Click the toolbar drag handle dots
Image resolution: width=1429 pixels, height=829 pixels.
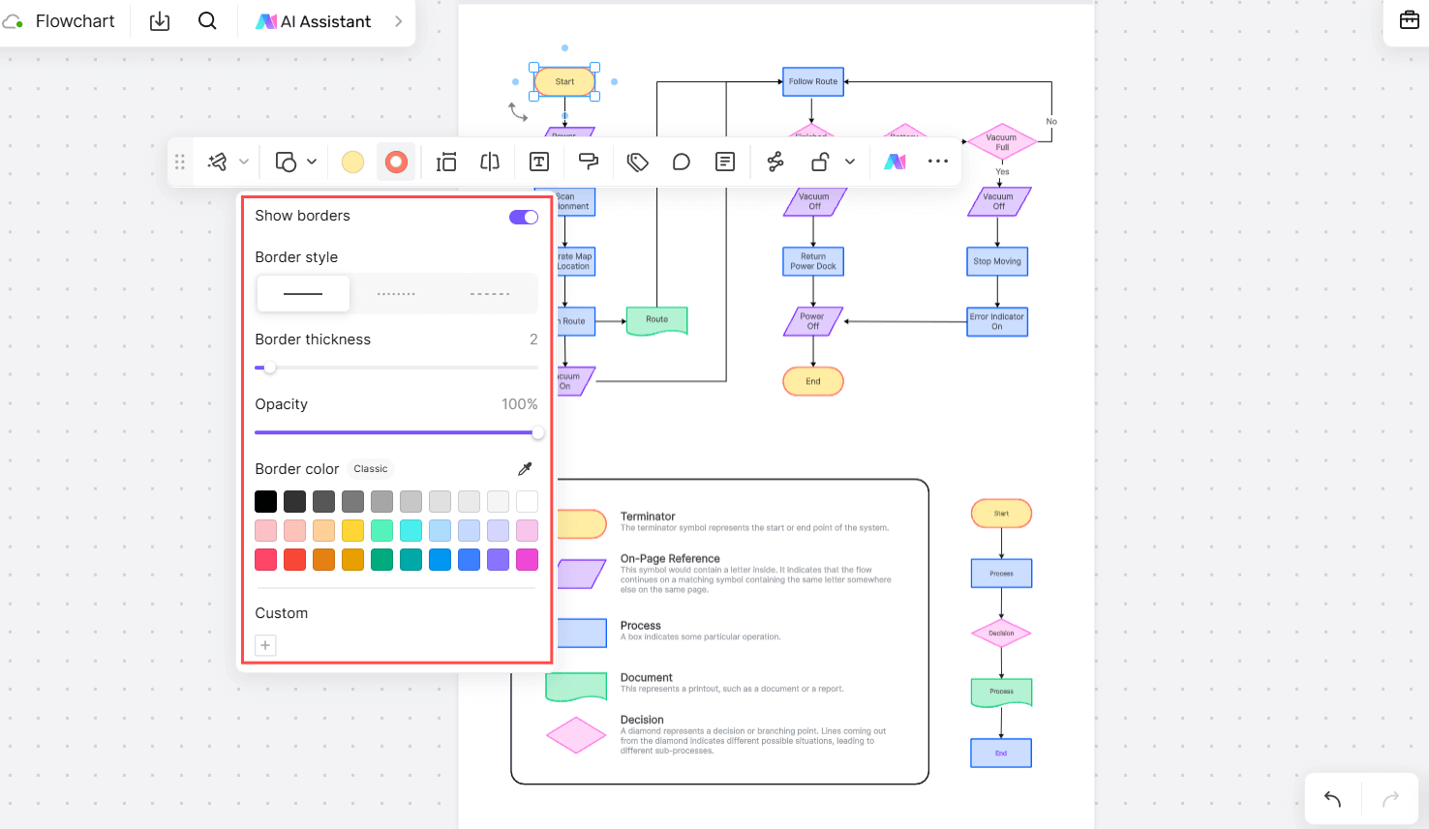(179, 162)
